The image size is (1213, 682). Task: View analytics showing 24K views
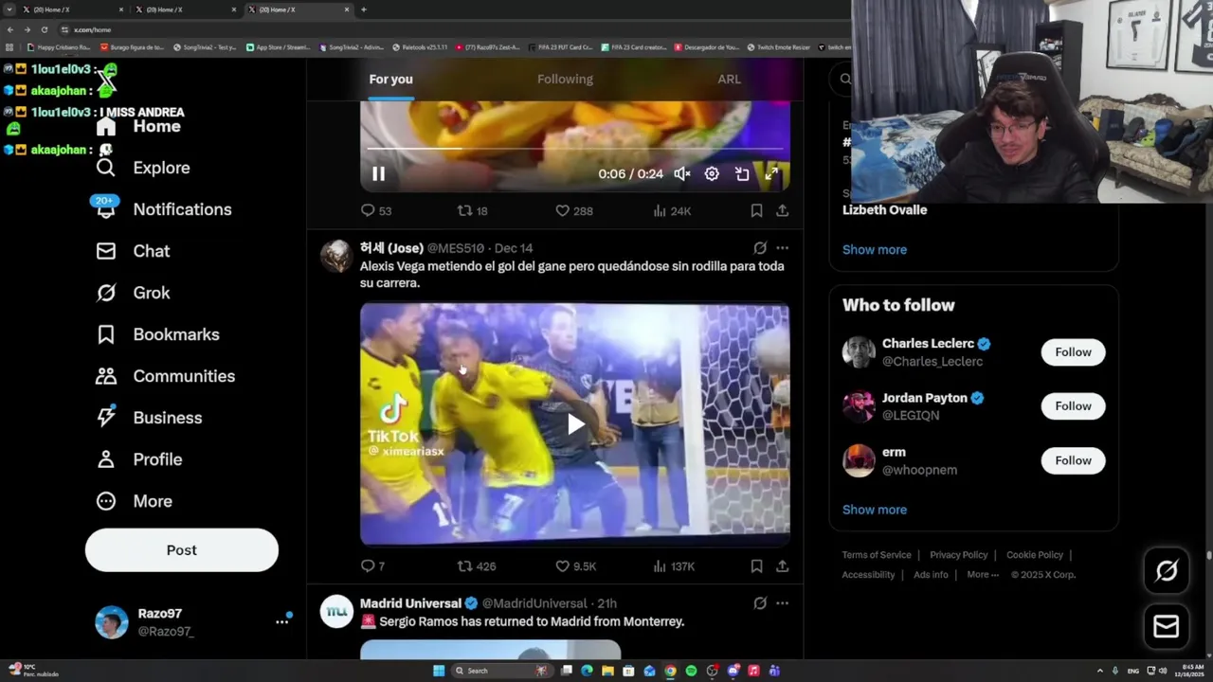672,211
